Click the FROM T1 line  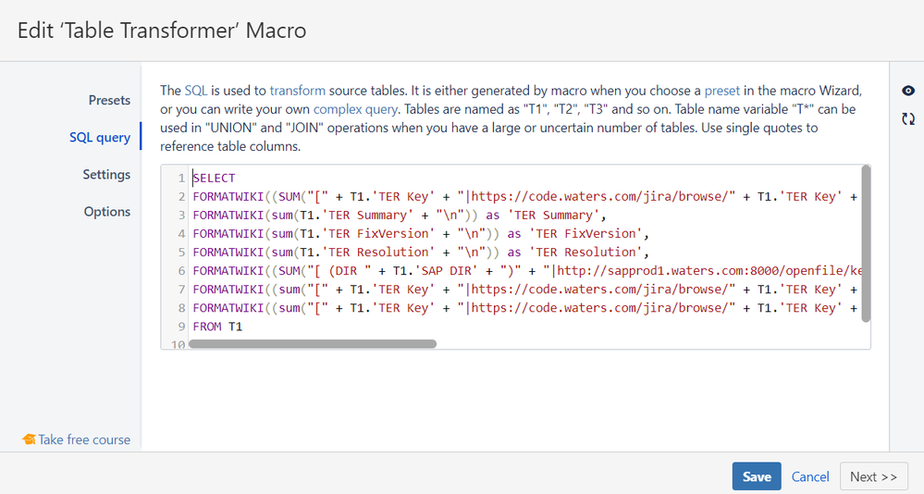click(x=217, y=327)
